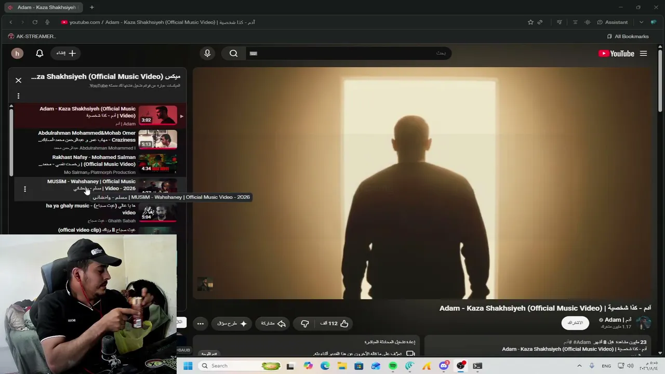
Task: Click the browser back arrow
Action: pos(11,22)
